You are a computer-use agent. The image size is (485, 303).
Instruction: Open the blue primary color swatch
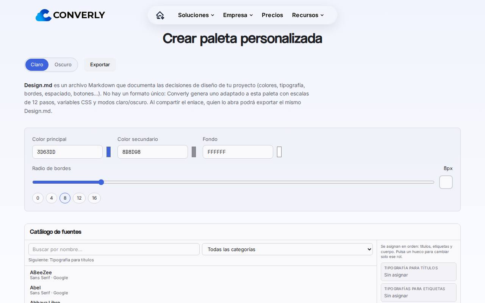tap(108, 152)
